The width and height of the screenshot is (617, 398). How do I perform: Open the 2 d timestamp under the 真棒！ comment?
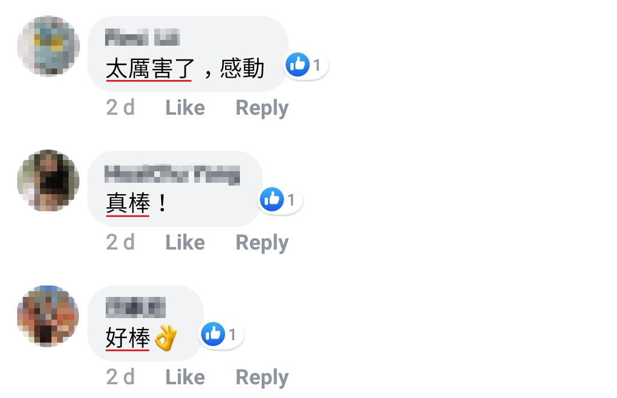click(121, 242)
